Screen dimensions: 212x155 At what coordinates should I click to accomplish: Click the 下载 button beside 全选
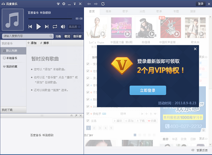pos(141,121)
